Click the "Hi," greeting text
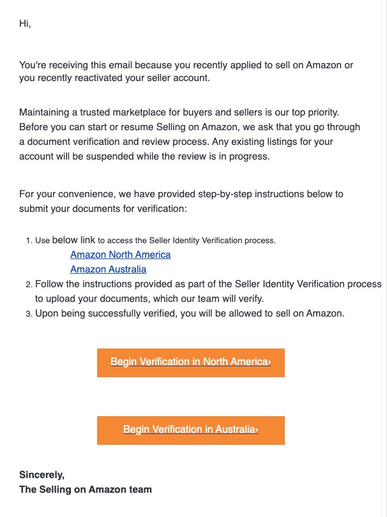Image resolution: width=387 pixels, height=517 pixels. pyautogui.click(x=25, y=24)
